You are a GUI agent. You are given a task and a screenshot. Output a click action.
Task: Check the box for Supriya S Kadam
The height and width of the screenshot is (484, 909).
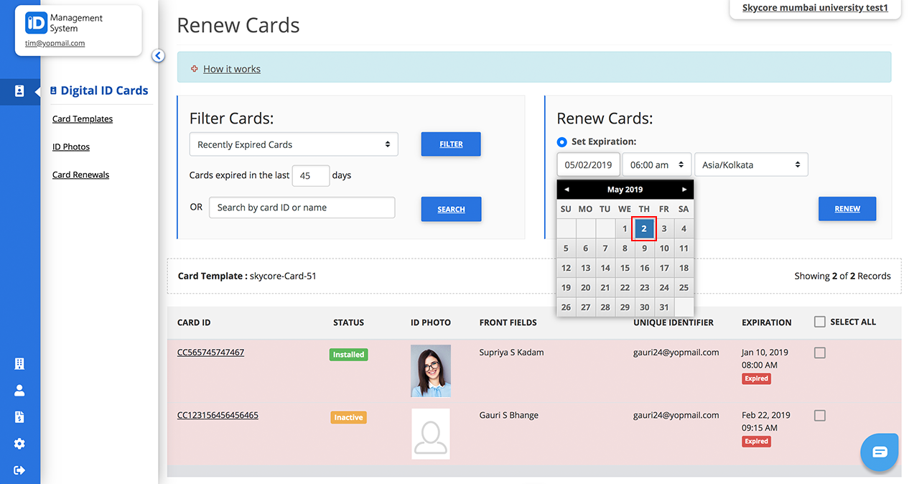click(820, 353)
